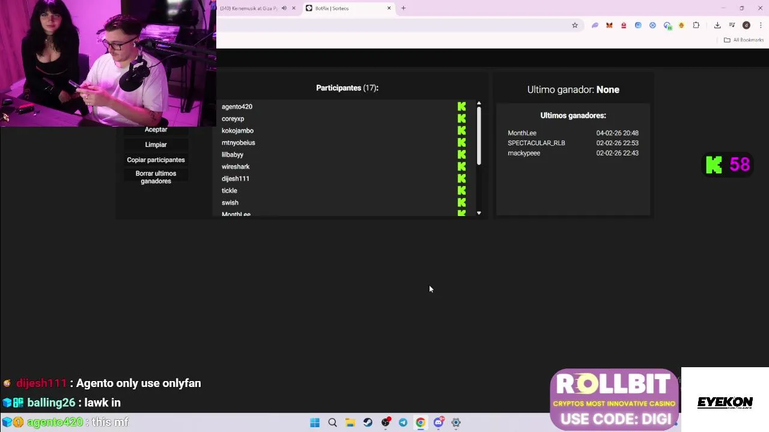Click Copiar participantes
769x432 pixels.
point(156,160)
